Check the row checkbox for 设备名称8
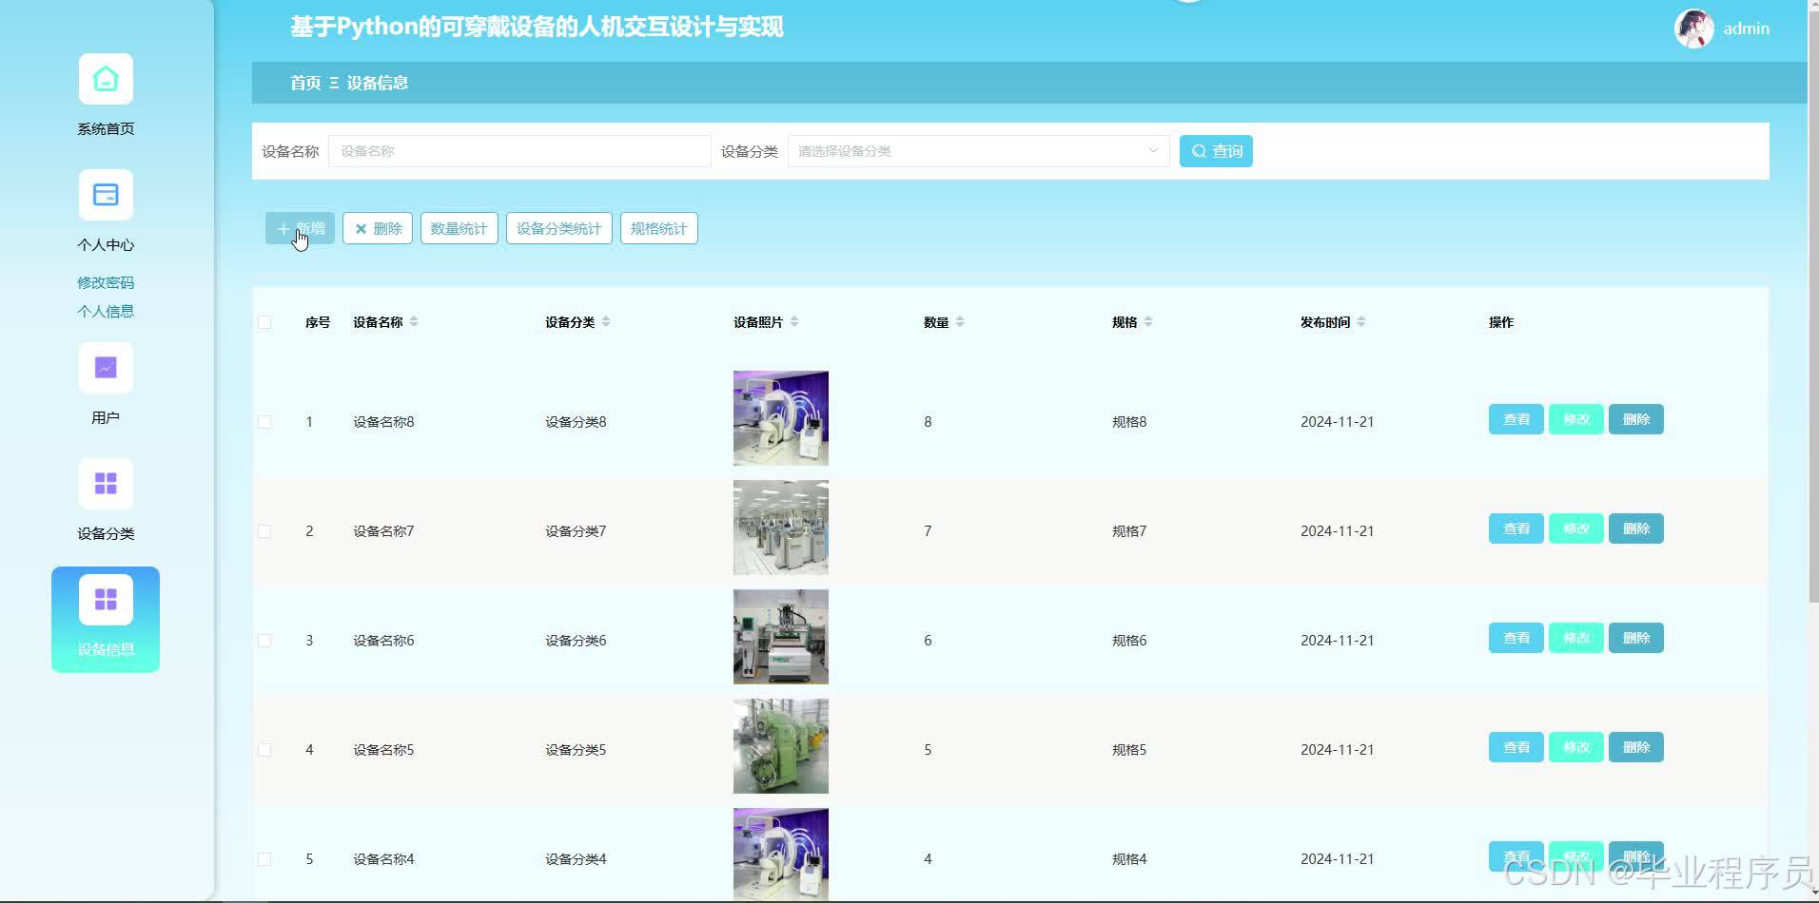This screenshot has height=903, width=1819. [x=265, y=421]
